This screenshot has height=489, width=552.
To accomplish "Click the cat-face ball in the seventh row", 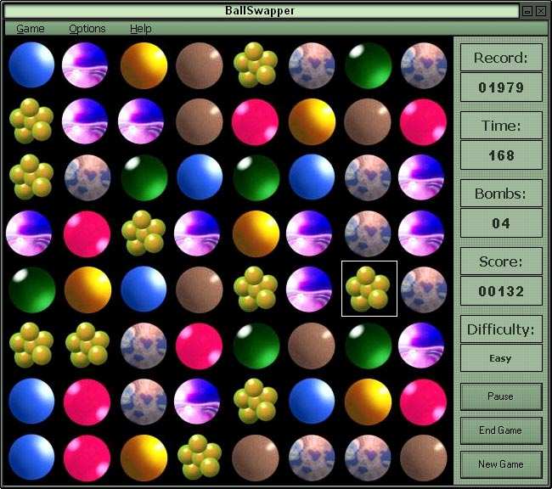I will click(x=144, y=402).
